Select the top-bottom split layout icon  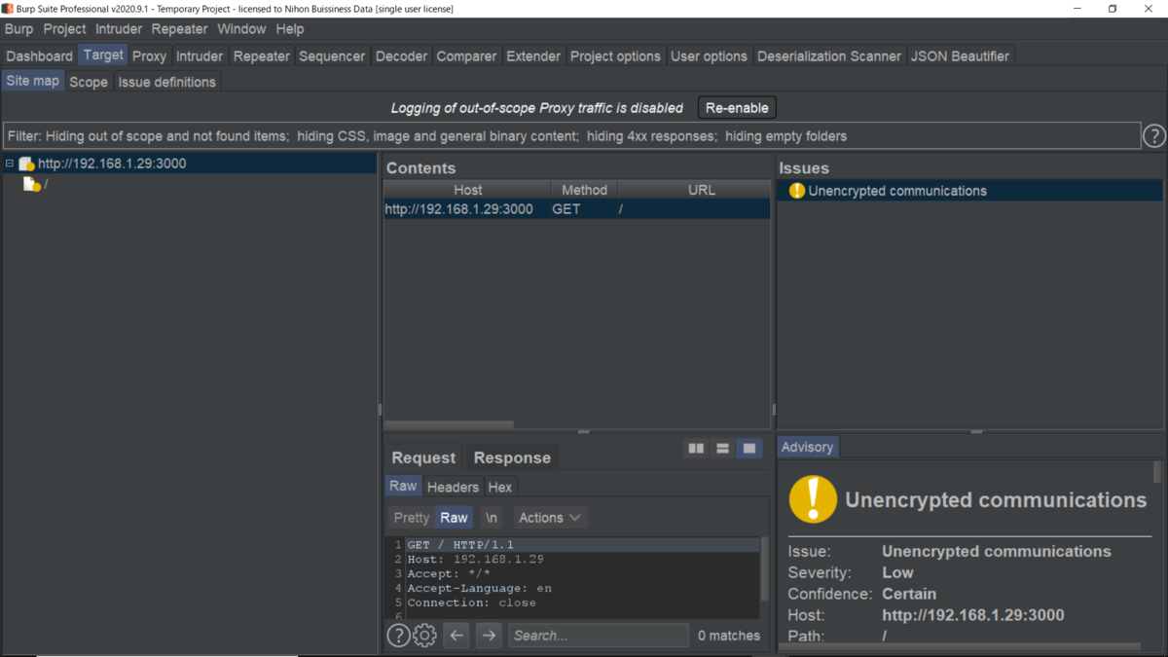722,448
